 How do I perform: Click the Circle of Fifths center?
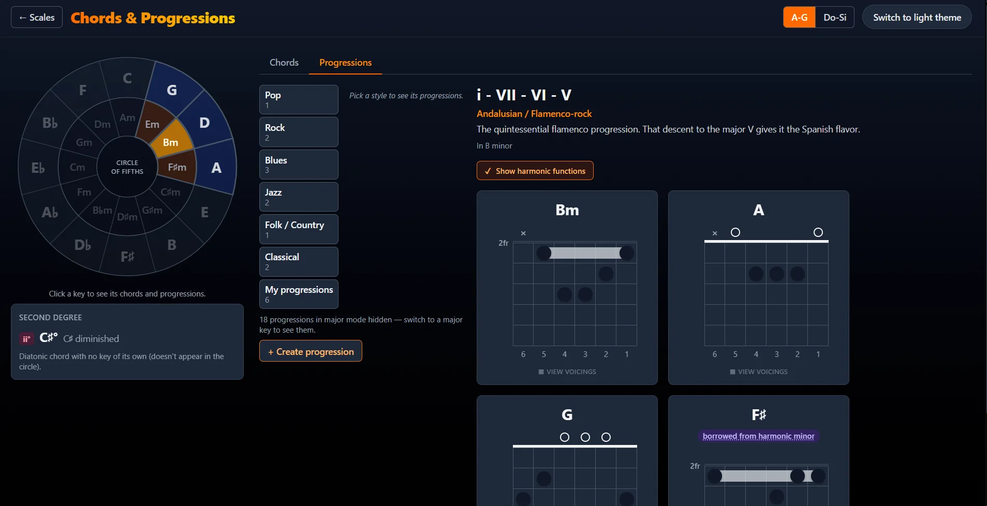tap(127, 167)
